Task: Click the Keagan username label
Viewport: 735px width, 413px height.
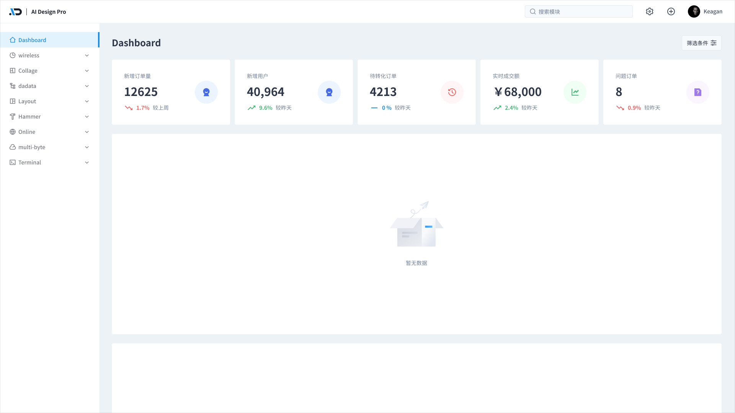Action: click(713, 11)
